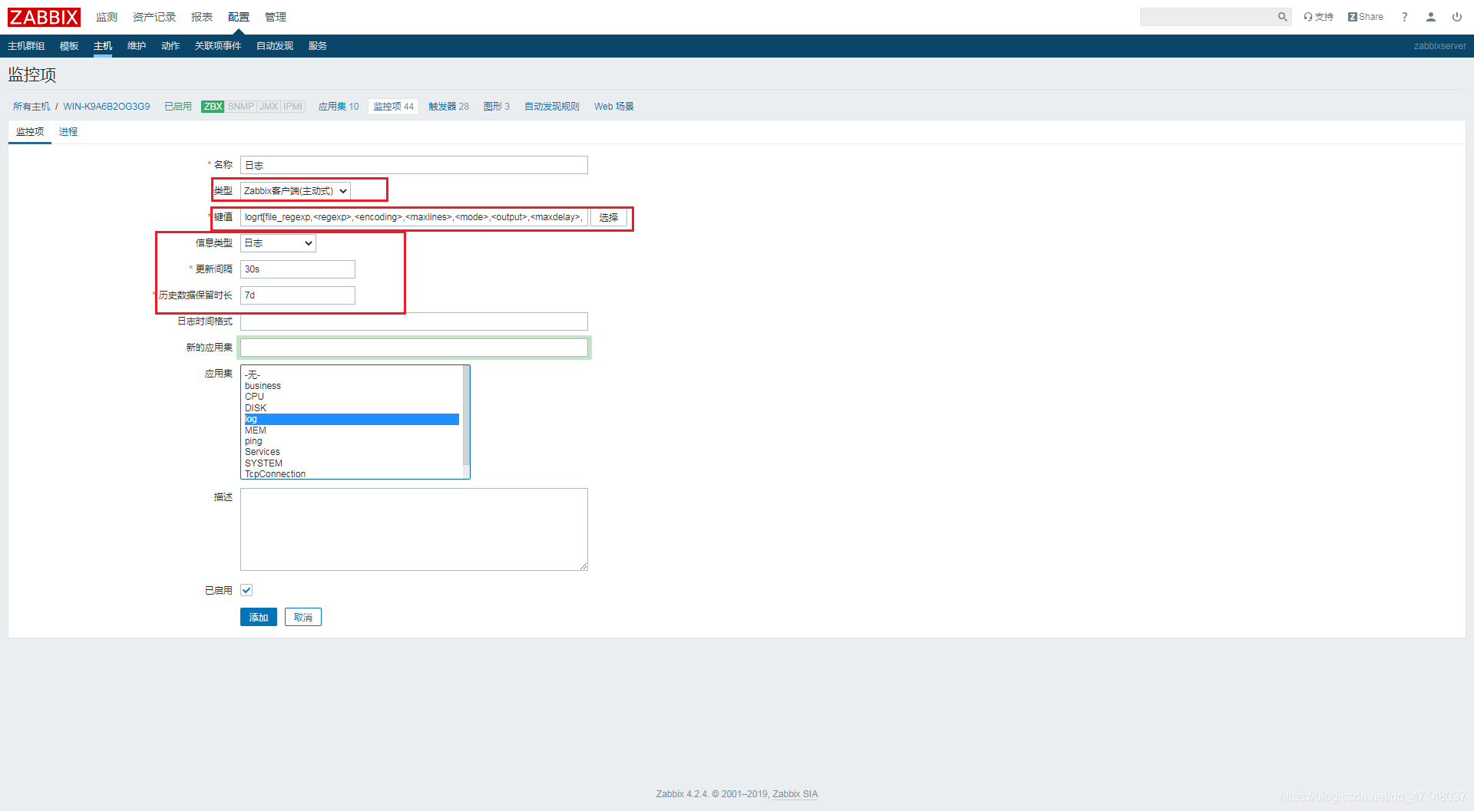This screenshot has width=1474, height=811.
Task: Open the 监测 top menu
Action: 107,17
